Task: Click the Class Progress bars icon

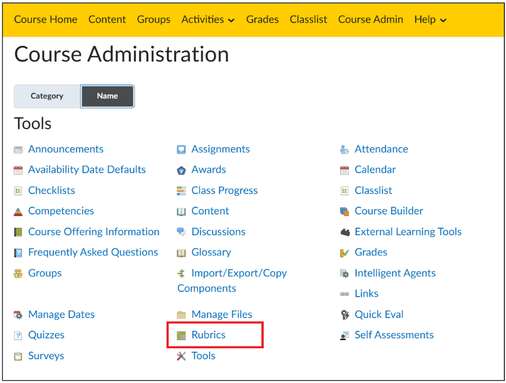Action: 181,191
